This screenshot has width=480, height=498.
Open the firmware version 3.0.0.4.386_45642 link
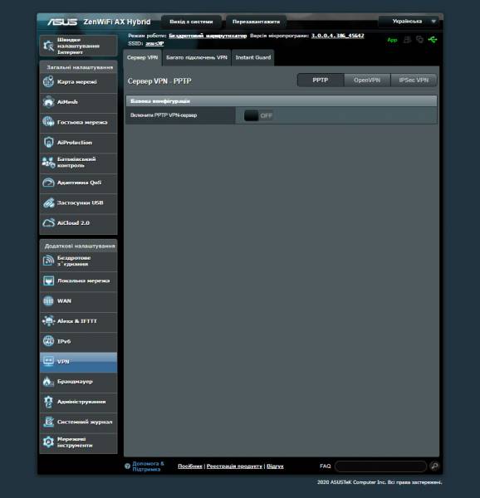[338, 36]
